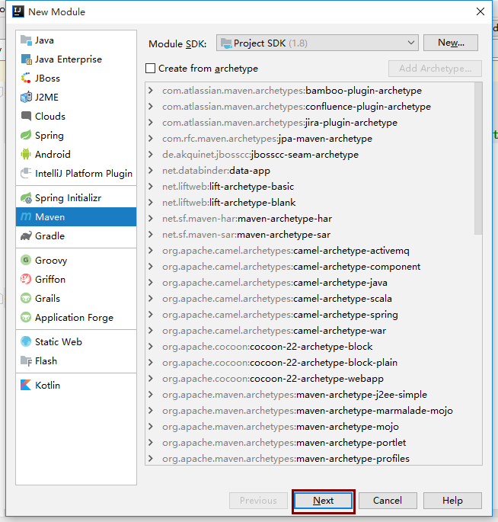Select camel-archetype-component row text
Screen dimensions: 498x522
292,267
